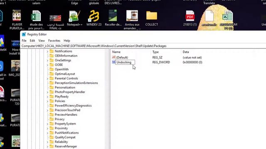This screenshot has height=149, width=266.
Task: Click the OpenWith folder icon
Action: (x=52, y=69)
